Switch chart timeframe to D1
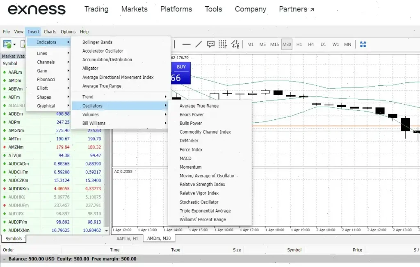 [323, 44]
